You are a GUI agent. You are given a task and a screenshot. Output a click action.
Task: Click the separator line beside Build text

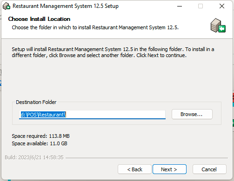(x=147, y=158)
